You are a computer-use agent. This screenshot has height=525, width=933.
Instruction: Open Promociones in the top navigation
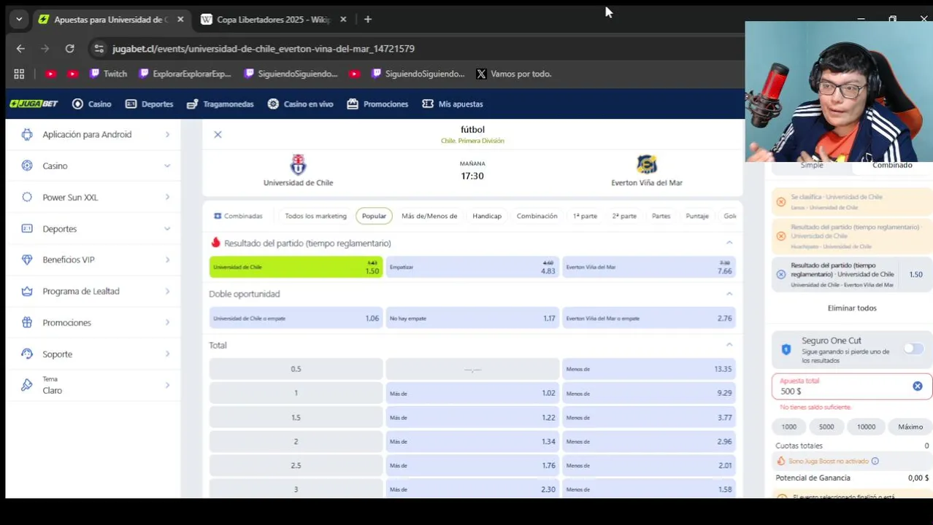(378, 104)
